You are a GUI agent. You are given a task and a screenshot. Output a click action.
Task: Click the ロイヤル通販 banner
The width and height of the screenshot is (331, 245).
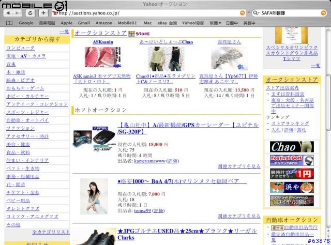click(x=292, y=201)
